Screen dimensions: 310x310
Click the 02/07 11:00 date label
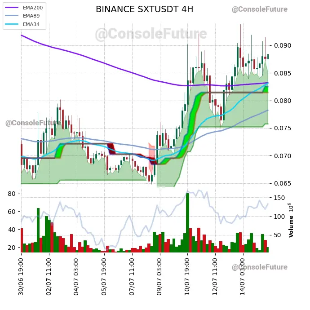49,277
